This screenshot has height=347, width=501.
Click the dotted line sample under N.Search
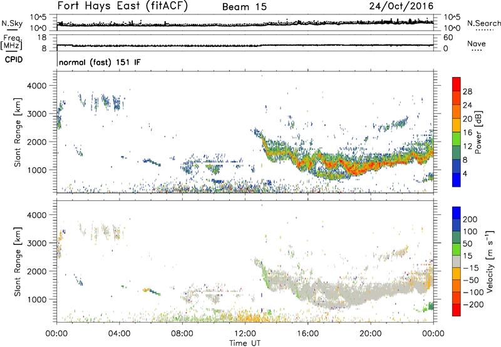485,30
